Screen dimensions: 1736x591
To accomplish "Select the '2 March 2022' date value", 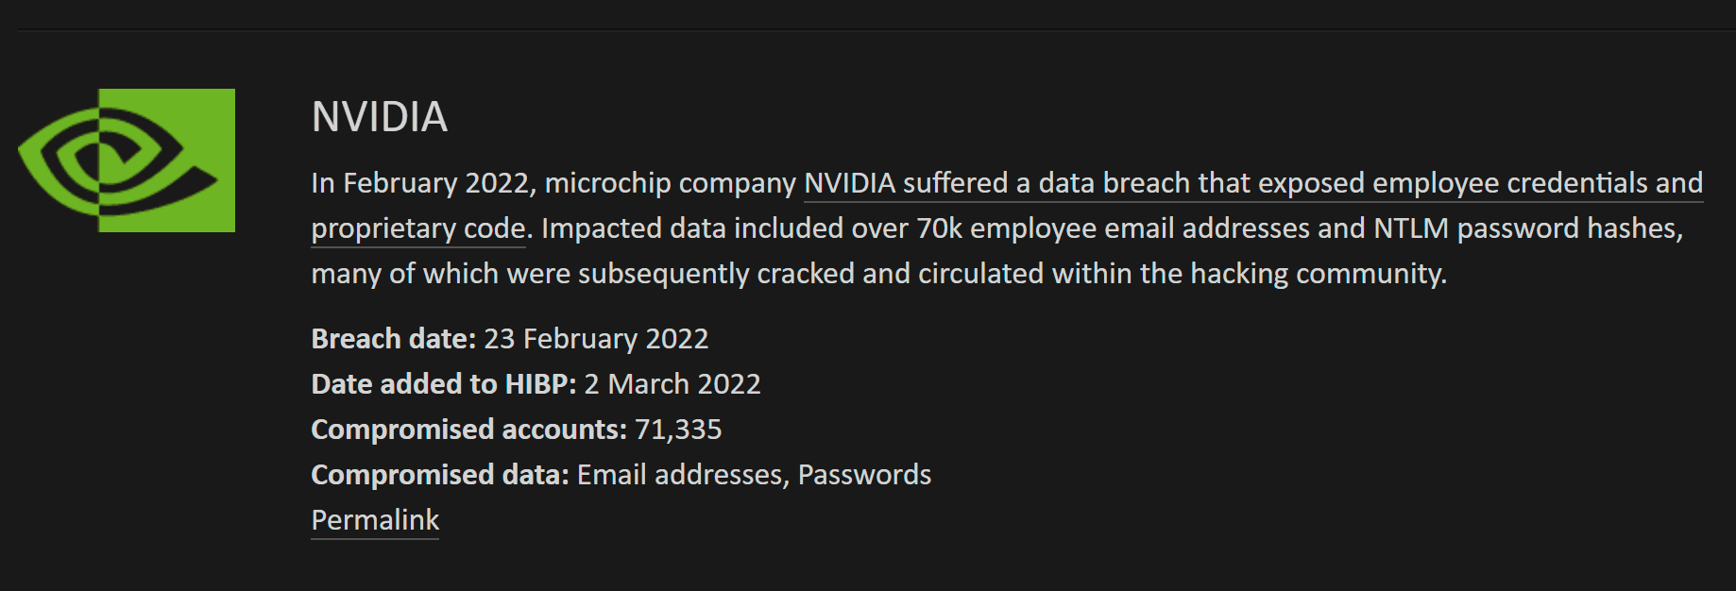I will (672, 383).
